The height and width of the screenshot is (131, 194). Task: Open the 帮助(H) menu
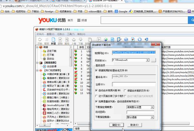pyautogui.click(x=81, y=34)
